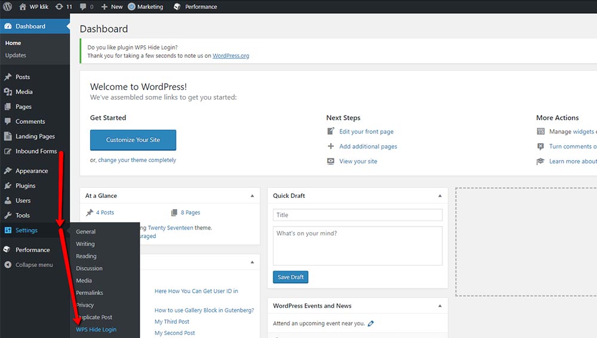The image size is (597, 338).
Task: Click the Posts pushpin icon in sidebar
Action: click(8, 77)
